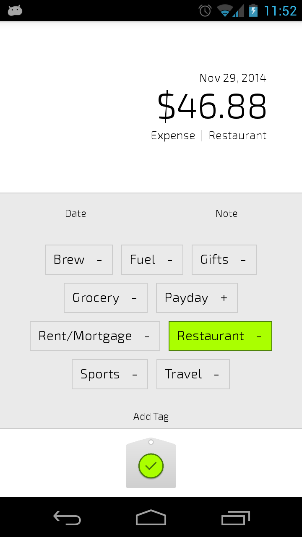This screenshot has width=302, height=537.
Task: Tap the battery charging status icon
Action: (x=253, y=10)
